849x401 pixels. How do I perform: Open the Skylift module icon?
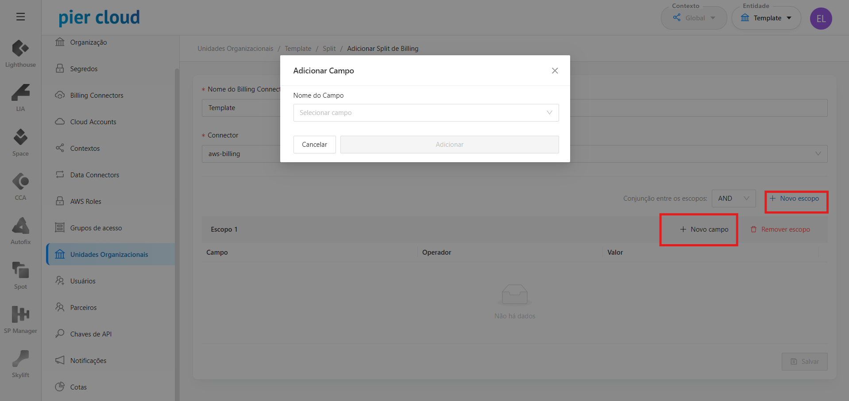tap(20, 359)
